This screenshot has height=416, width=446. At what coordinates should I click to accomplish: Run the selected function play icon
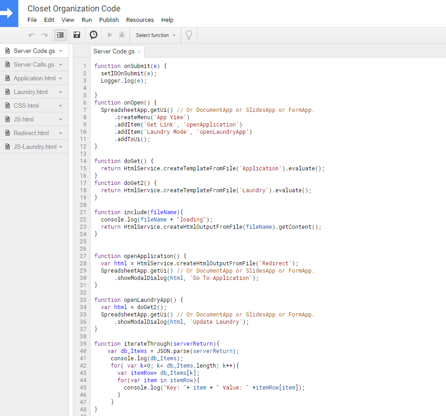[x=110, y=35]
